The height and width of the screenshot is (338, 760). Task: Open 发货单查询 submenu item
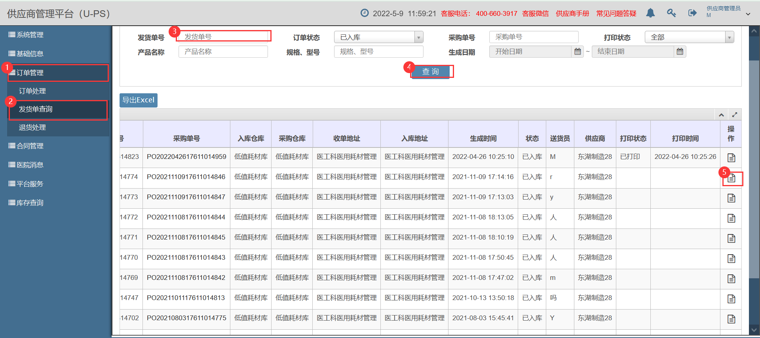(58, 110)
